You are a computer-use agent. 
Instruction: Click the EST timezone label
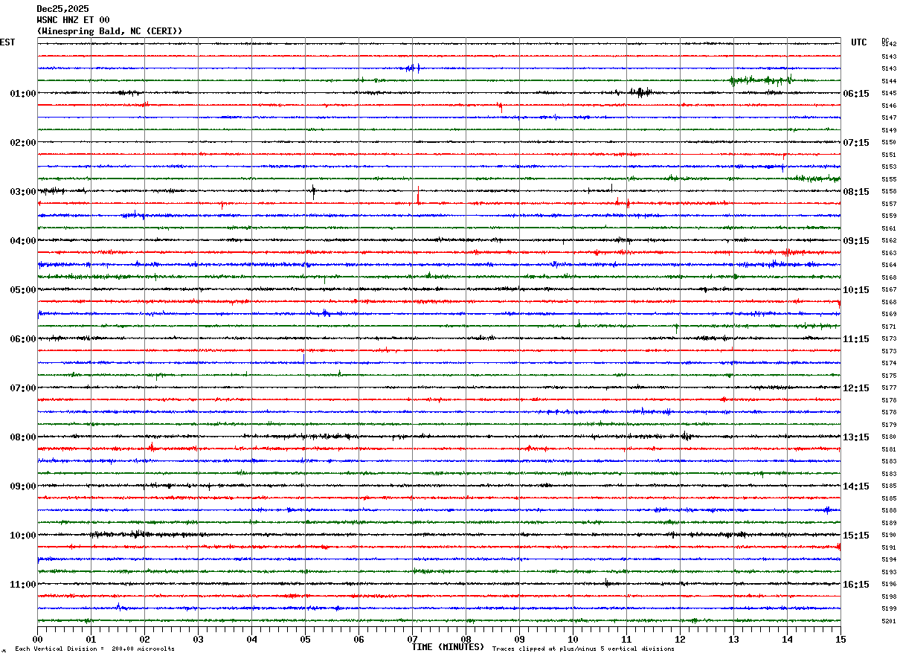[7, 42]
